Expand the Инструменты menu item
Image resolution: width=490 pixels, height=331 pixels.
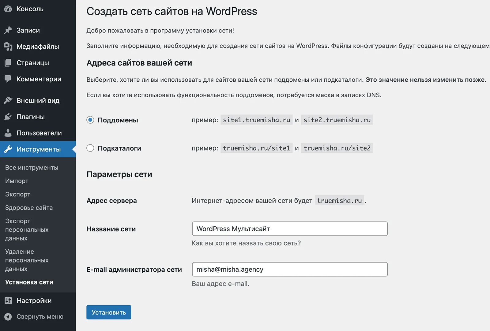click(38, 149)
